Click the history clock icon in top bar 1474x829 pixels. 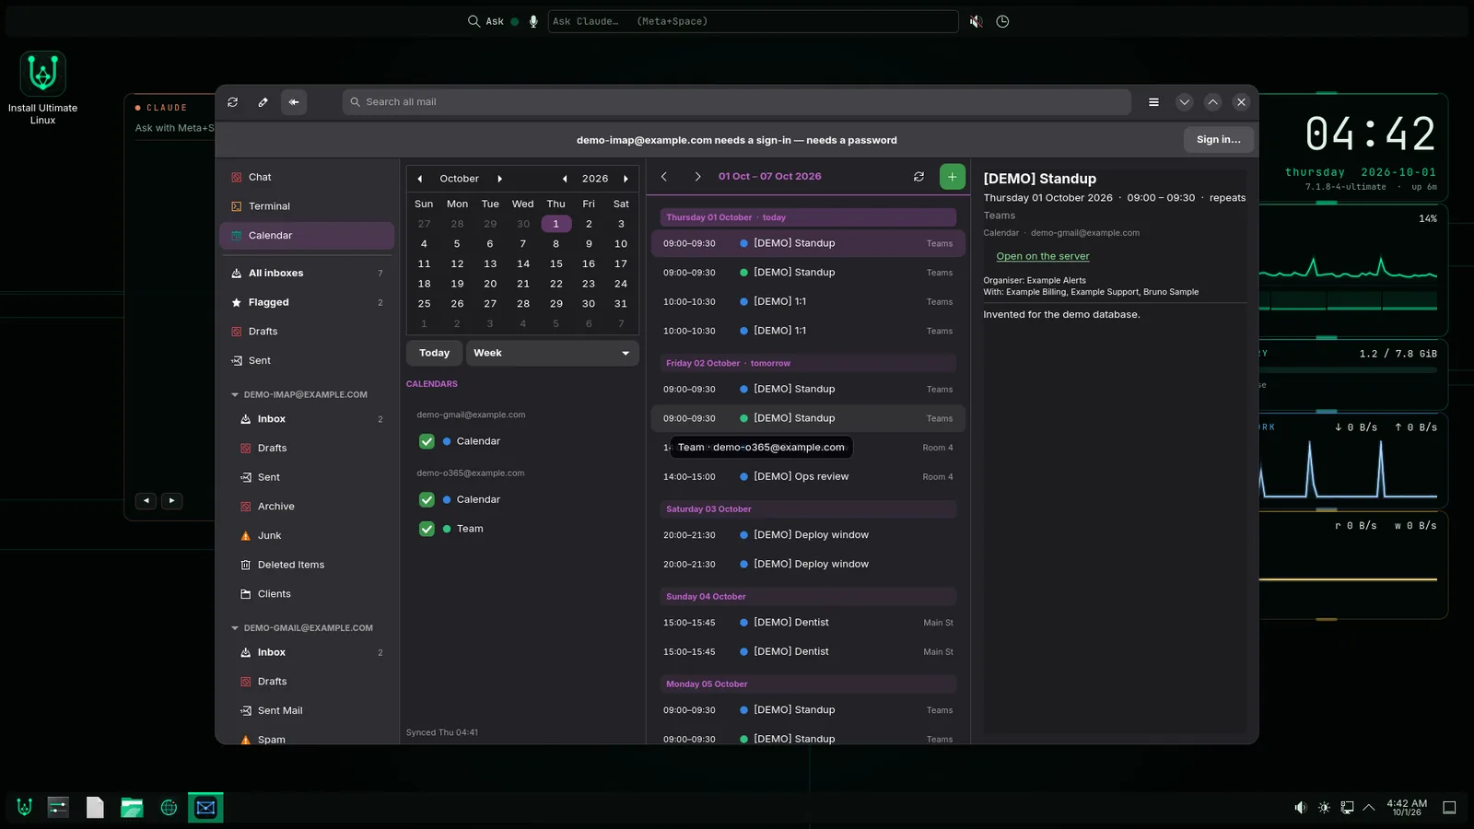click(x=1002, y=21)
